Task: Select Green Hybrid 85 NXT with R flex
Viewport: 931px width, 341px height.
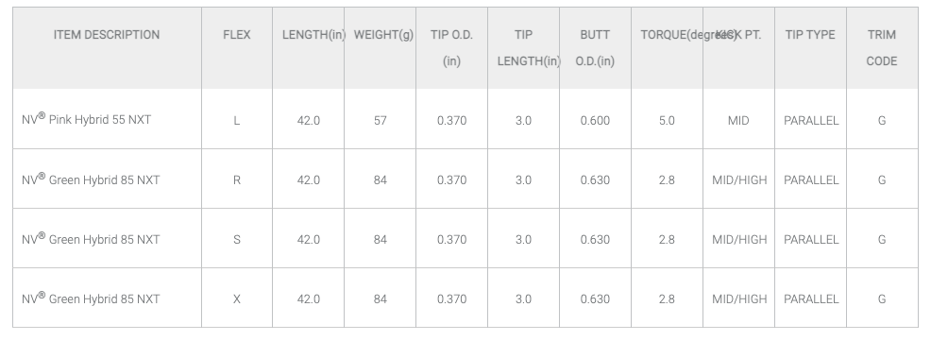Action: tap(465, 179)
